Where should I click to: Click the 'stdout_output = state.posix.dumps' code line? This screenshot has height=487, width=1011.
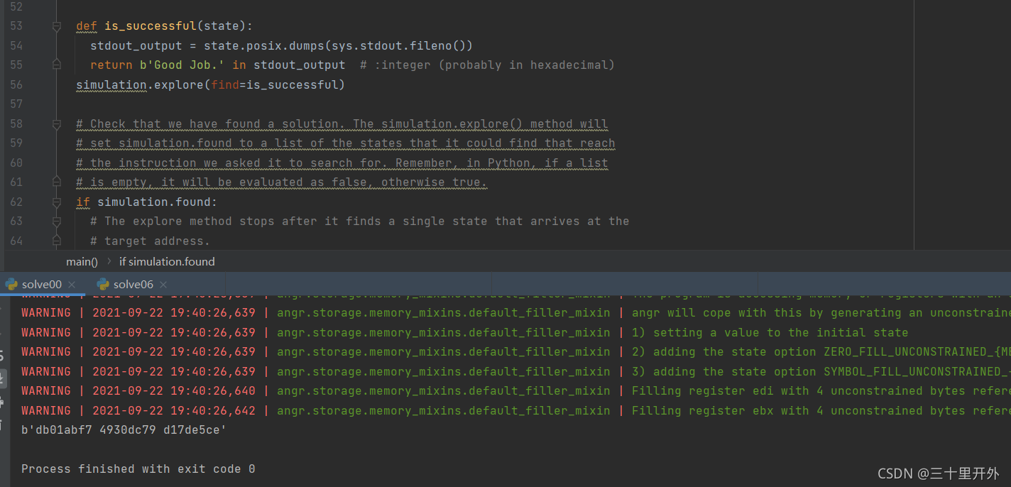(281, 46)
